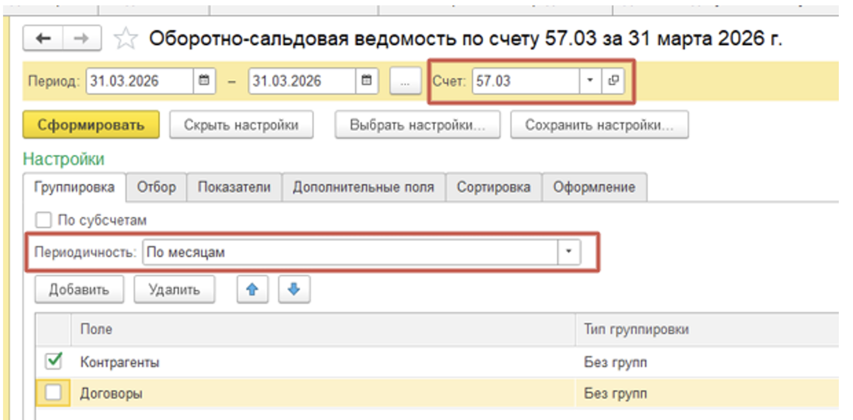Click the Сформировать button

(x=91, y=125)
